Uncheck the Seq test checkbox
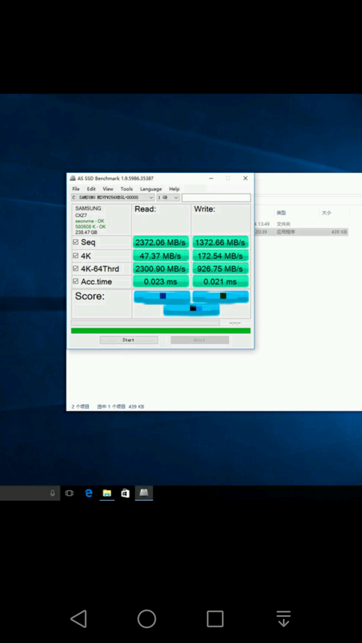 [76, 242]
